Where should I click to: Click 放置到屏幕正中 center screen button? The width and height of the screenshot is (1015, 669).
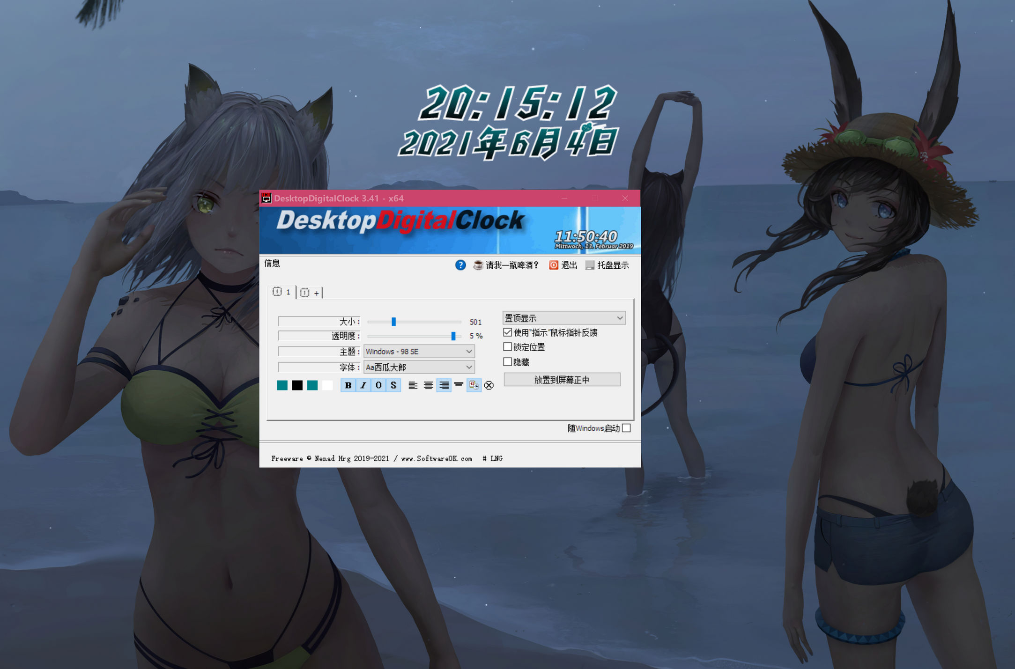562,380
